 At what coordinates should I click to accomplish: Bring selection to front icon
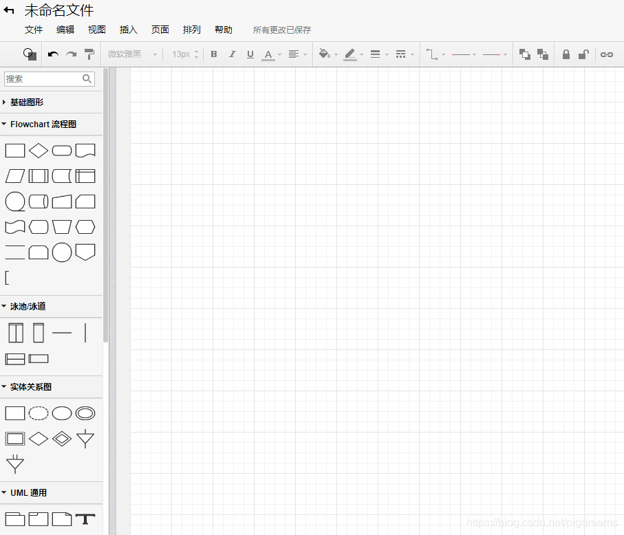pyautogui.click(x=525, y=54)
